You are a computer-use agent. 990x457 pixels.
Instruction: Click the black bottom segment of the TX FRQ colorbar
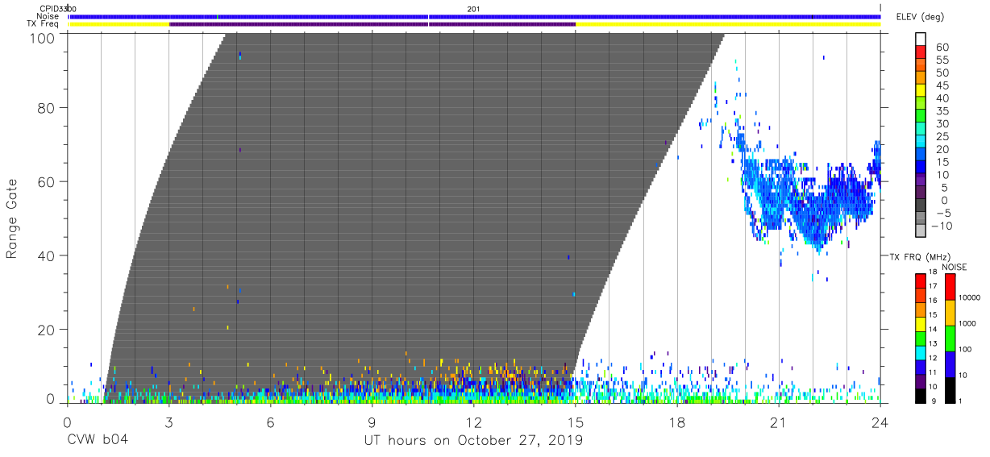click(920, 394)
